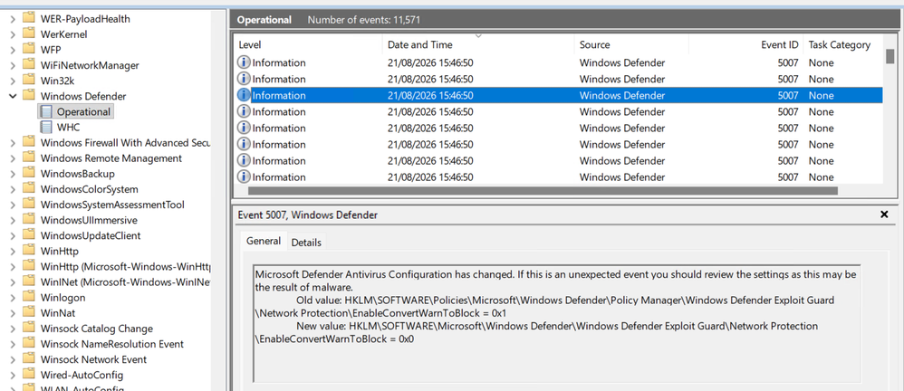Expand Windows Remote Management chevron
This screenshot has width=904, height=391.
tap(13, 158)
